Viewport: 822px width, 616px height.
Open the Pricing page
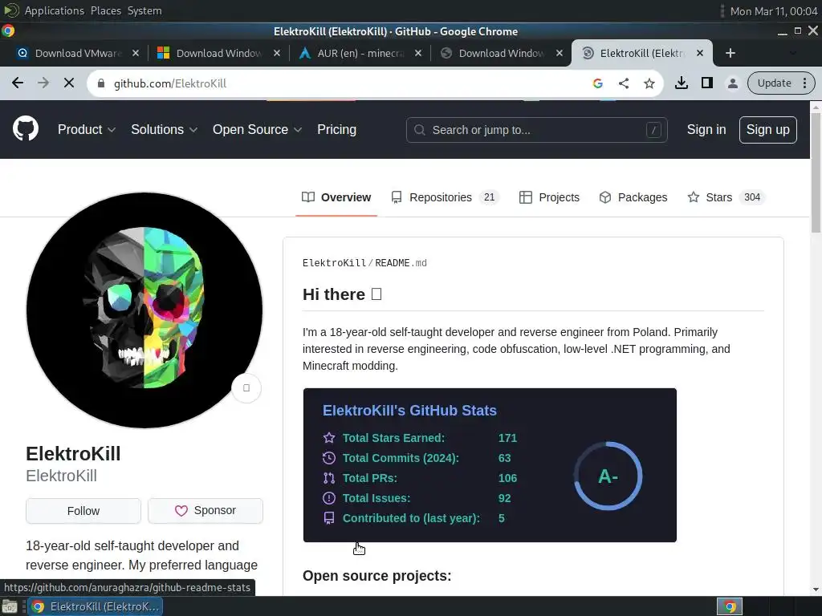[336, 129]
